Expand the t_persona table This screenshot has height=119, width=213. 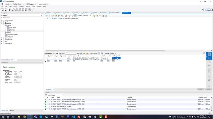[x=6, y=29]
